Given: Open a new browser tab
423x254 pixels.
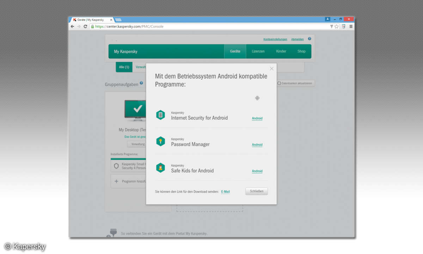Looking at the screenshot, I should (118, 20).
